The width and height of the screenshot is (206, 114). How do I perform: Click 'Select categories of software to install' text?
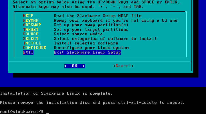(105, 38)
